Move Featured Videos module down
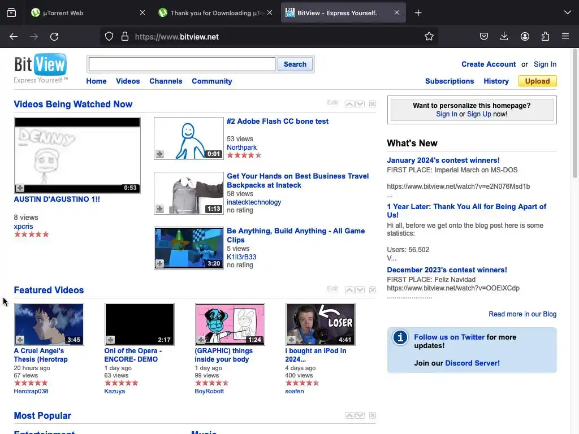The height and width of the screenshot is (434, 579). (x=360, y=290)
